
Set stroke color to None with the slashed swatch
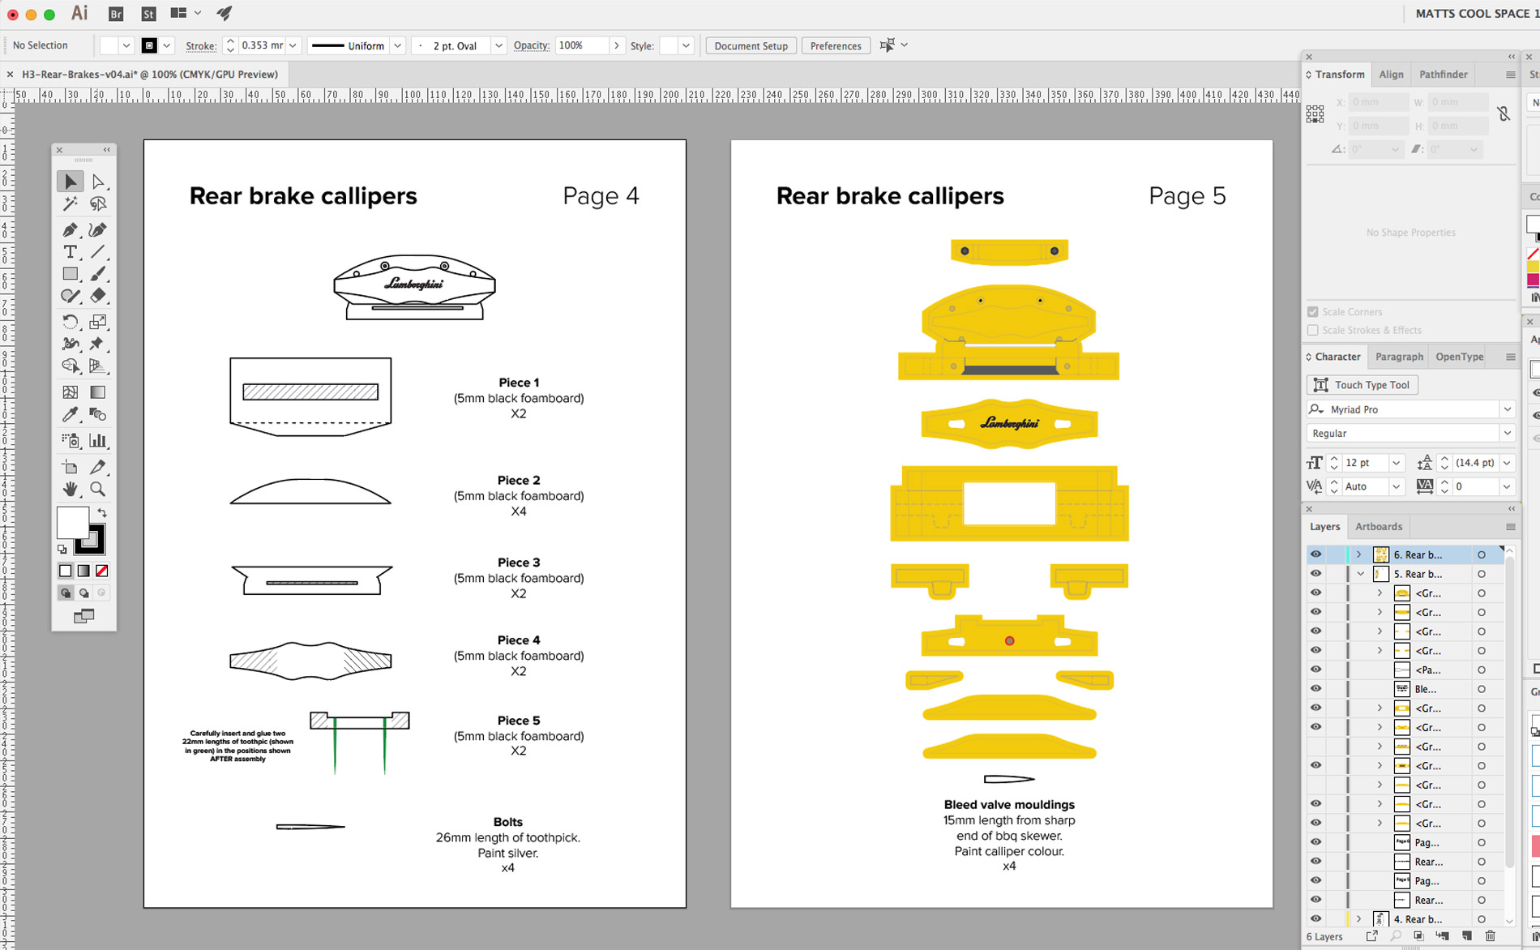101,571
